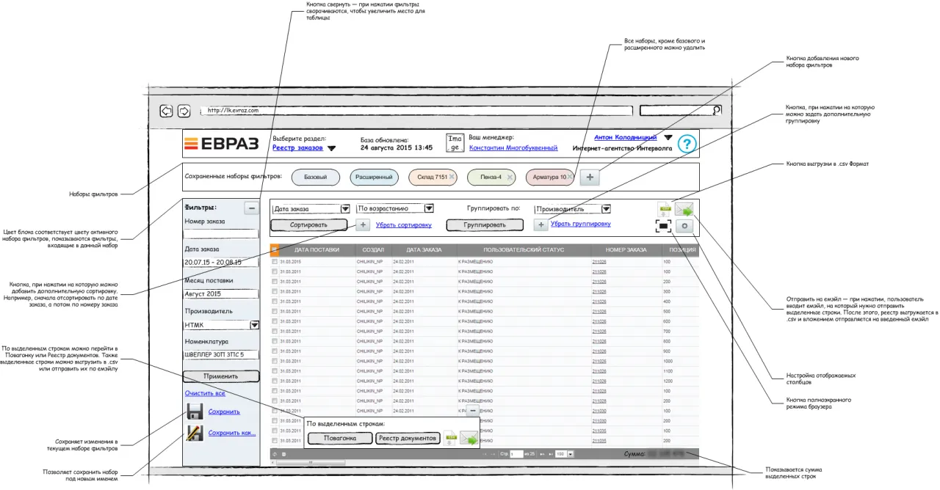Click the browser back arrow

coord(166,111)
